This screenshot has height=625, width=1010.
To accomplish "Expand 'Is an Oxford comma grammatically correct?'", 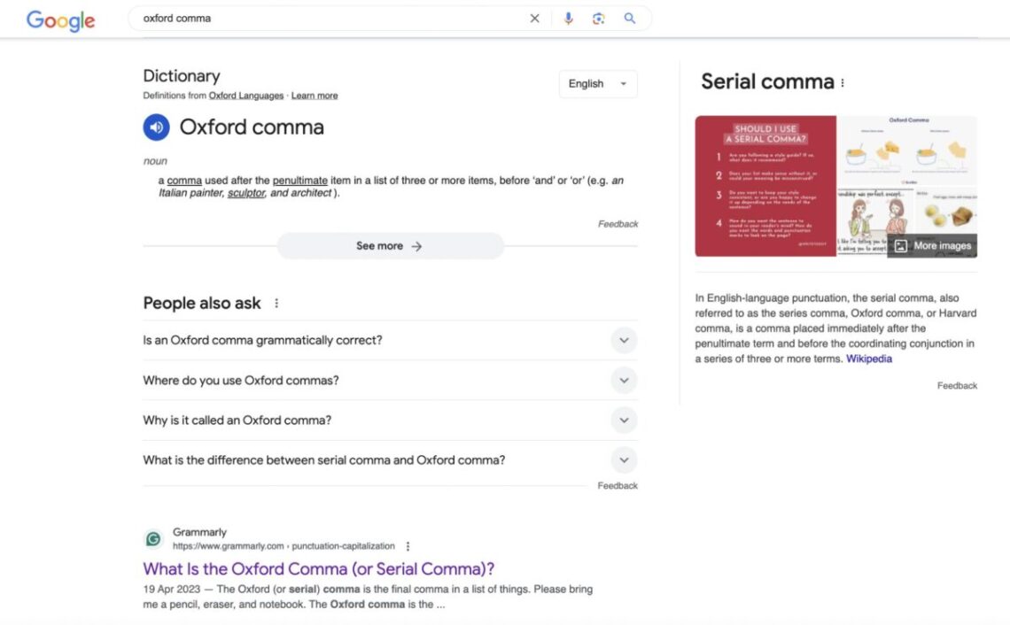I will point(623,340).
